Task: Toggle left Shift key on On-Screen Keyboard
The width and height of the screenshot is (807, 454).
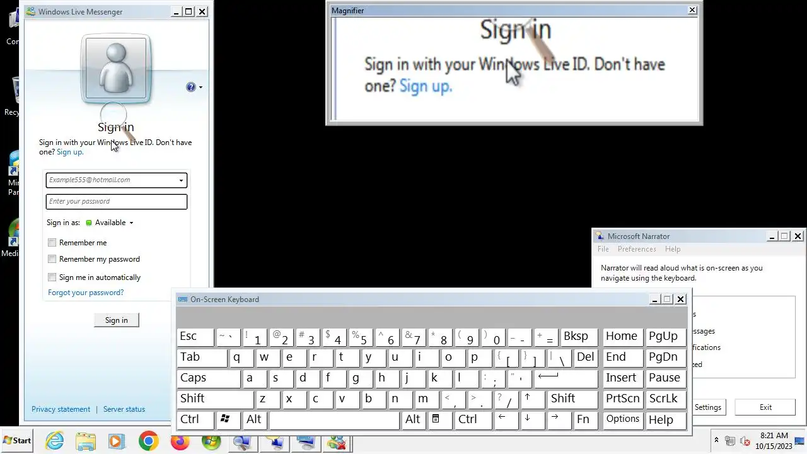Action: tap(216, 399)
